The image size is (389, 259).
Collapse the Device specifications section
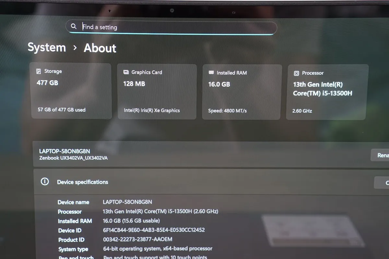click(x=211, y=182)
